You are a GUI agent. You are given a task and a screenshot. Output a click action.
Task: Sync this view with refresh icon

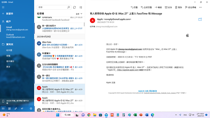point(74,7)
